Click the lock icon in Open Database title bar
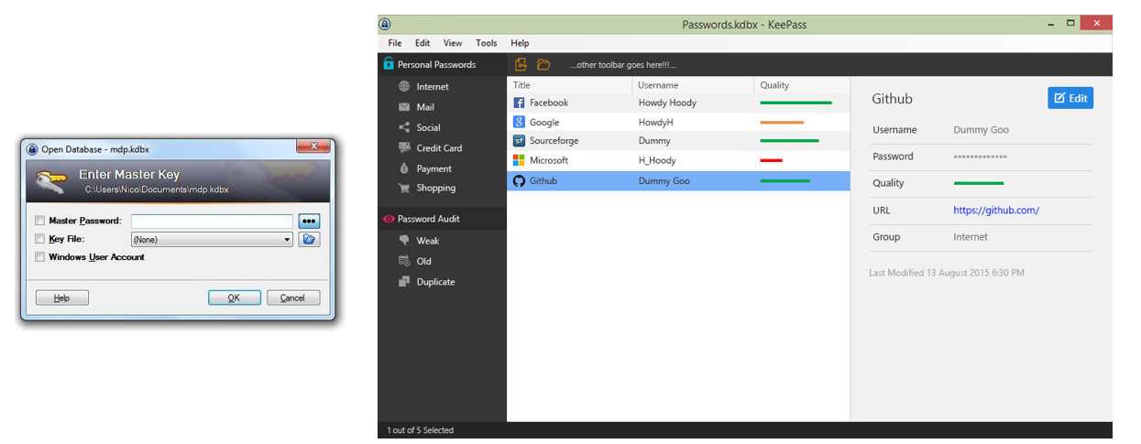The image size is (1141, 444). [32, 148]
